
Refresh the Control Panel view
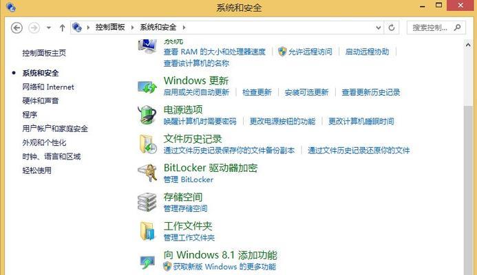(x=392, y=27)
